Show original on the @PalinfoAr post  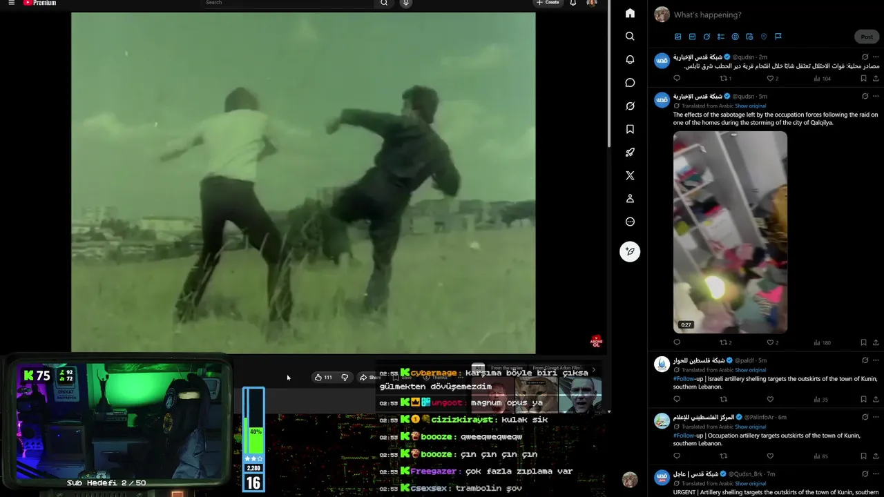pos(751,427)
